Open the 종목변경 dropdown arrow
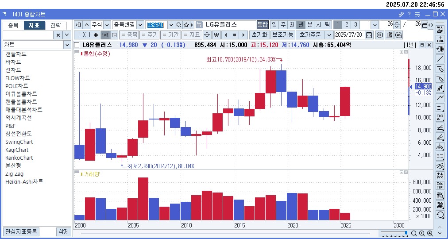 [141, 25]
